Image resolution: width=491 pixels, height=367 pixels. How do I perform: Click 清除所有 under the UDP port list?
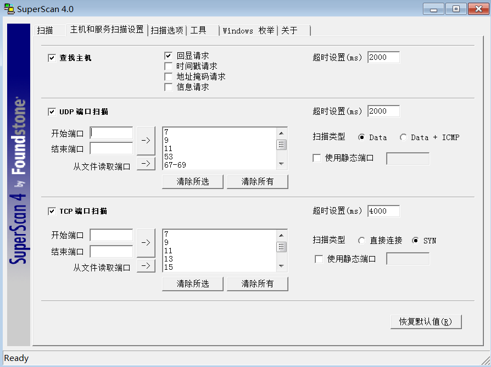[x=257, y=181]
